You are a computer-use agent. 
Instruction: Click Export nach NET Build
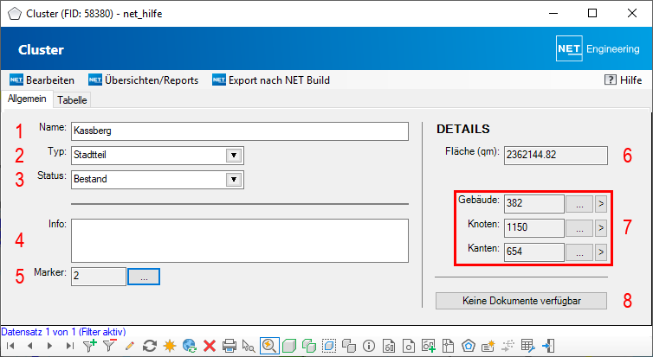[271, 80]
